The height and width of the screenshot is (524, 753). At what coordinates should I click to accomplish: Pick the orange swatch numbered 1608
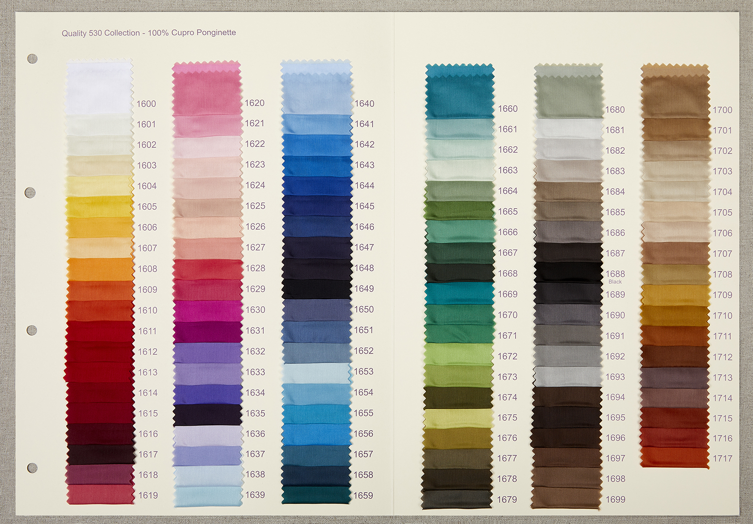pos(100,269)
